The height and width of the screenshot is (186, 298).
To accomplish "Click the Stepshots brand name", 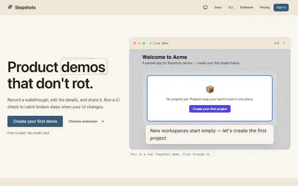I will (x=25, y=7).
